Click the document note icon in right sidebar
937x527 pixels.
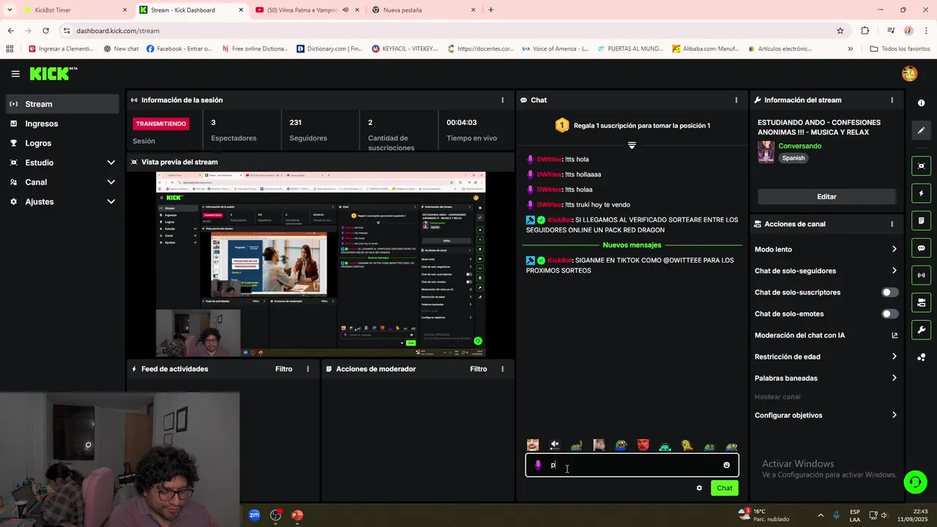(921, 221)
